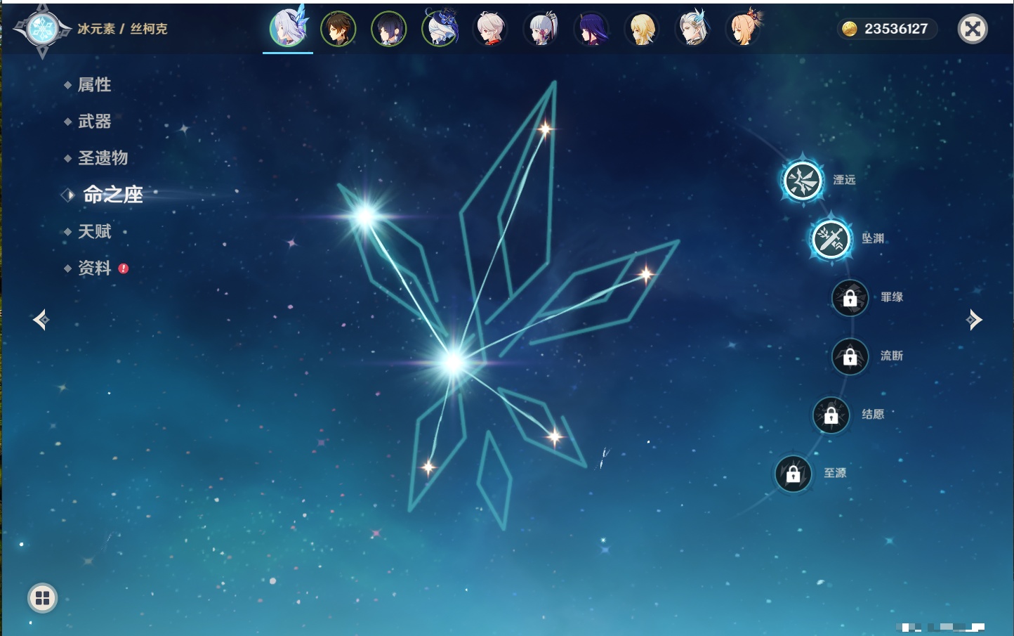
Task: Switch to the 天赋 talents tab
Action: [x=94, y=231]
